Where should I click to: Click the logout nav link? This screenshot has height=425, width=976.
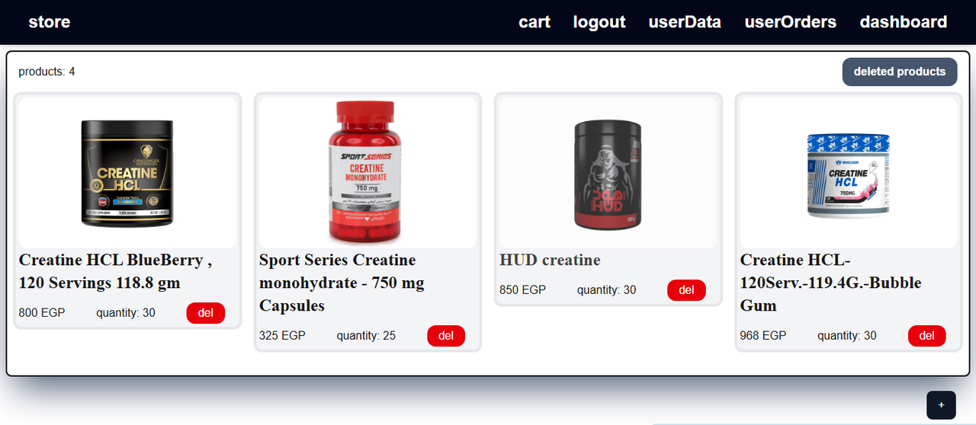[x=599, y=22]
